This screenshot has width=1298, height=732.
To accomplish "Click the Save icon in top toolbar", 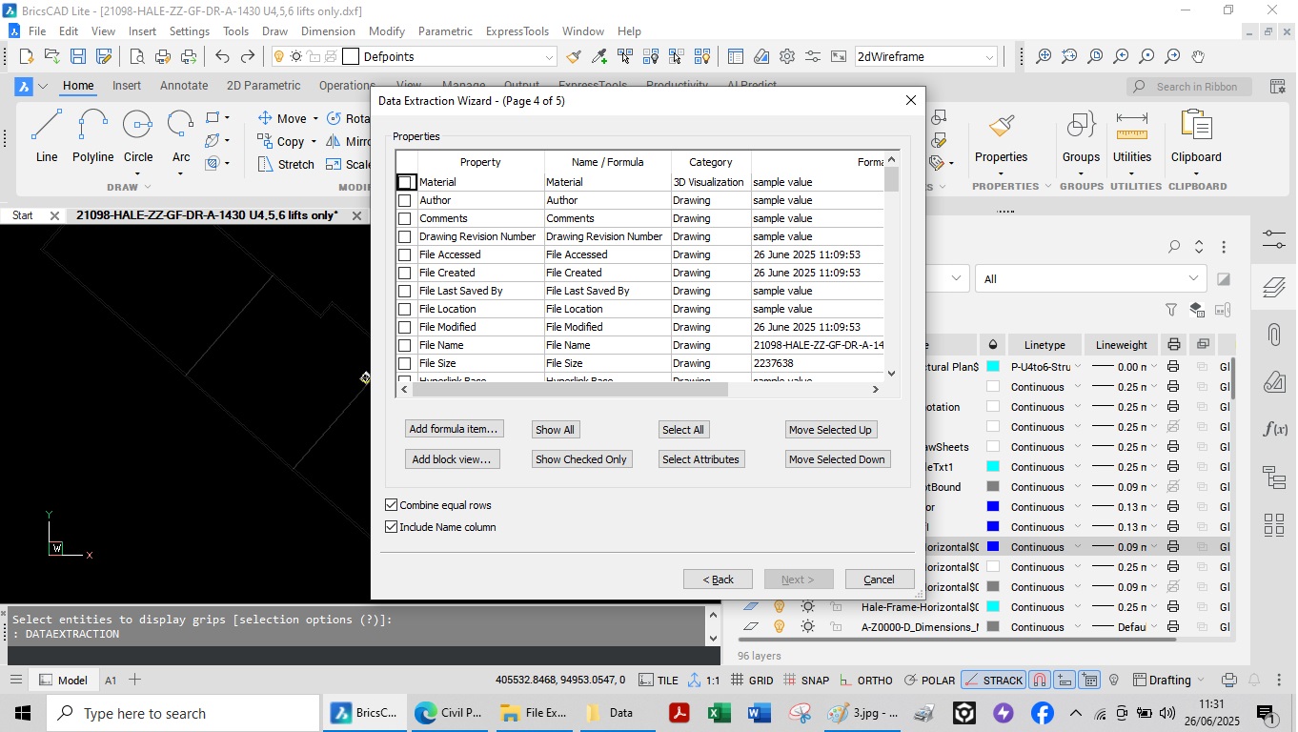I will (78, 56).
